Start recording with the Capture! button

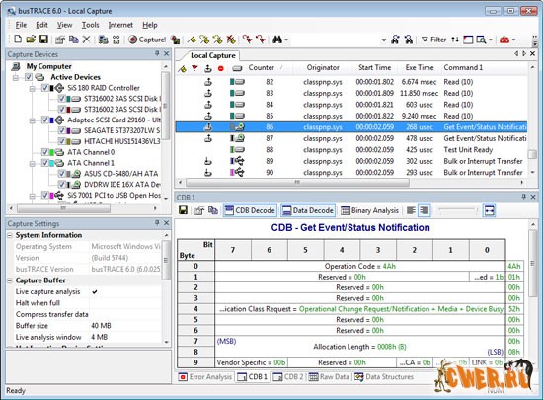coord(147,40)
